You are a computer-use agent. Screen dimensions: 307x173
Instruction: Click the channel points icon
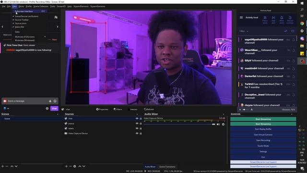[5, 109]
